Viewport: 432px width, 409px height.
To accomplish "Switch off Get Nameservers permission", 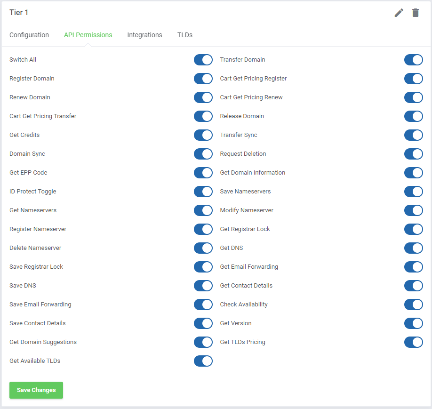I will click(x=203, y=210).
